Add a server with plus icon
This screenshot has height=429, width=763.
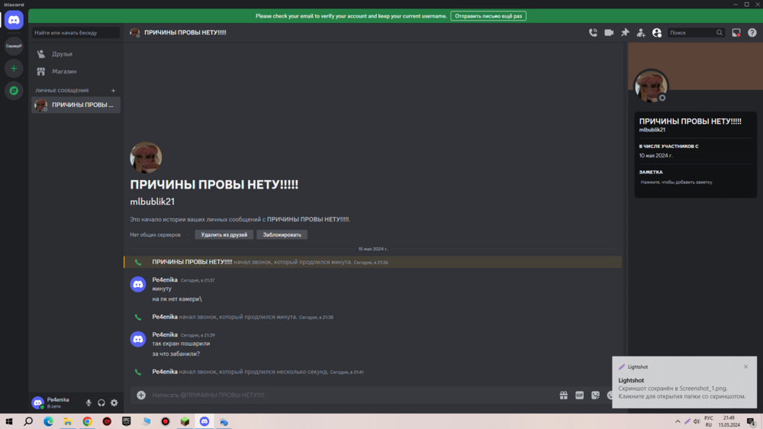coord(14,68)
